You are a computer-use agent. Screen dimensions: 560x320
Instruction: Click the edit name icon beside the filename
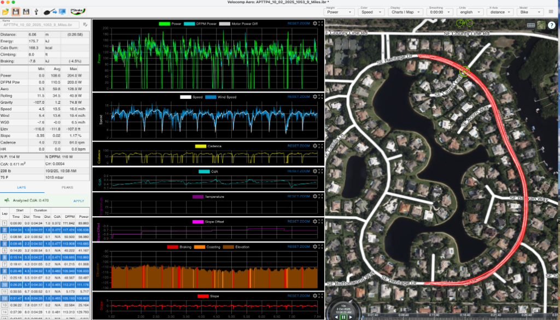coord(85,25)
